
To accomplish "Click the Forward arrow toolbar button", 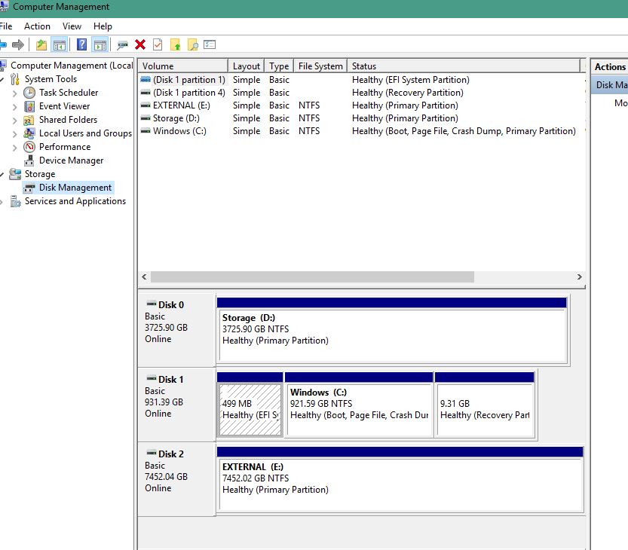I will point(17,44).
